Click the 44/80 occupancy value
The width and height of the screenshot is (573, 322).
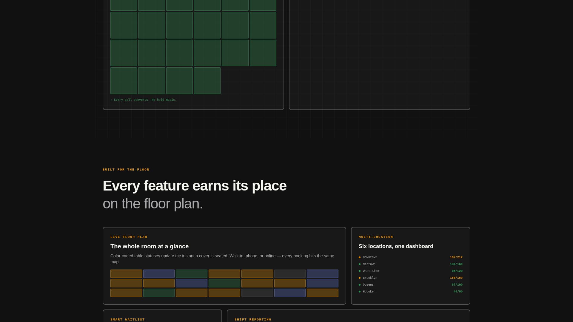tap(458, 292)
